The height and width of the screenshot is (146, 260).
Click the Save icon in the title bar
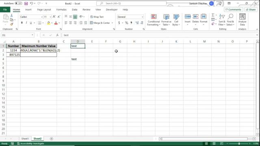26,4
